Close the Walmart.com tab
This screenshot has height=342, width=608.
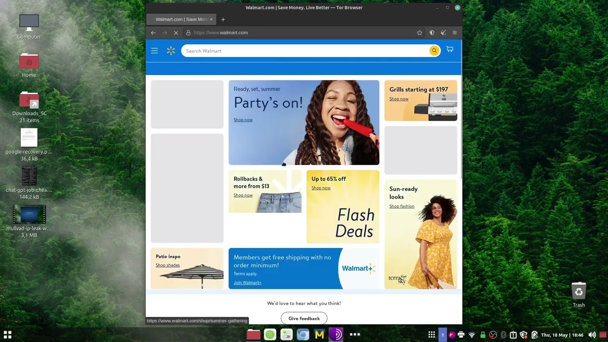(211, 19)
